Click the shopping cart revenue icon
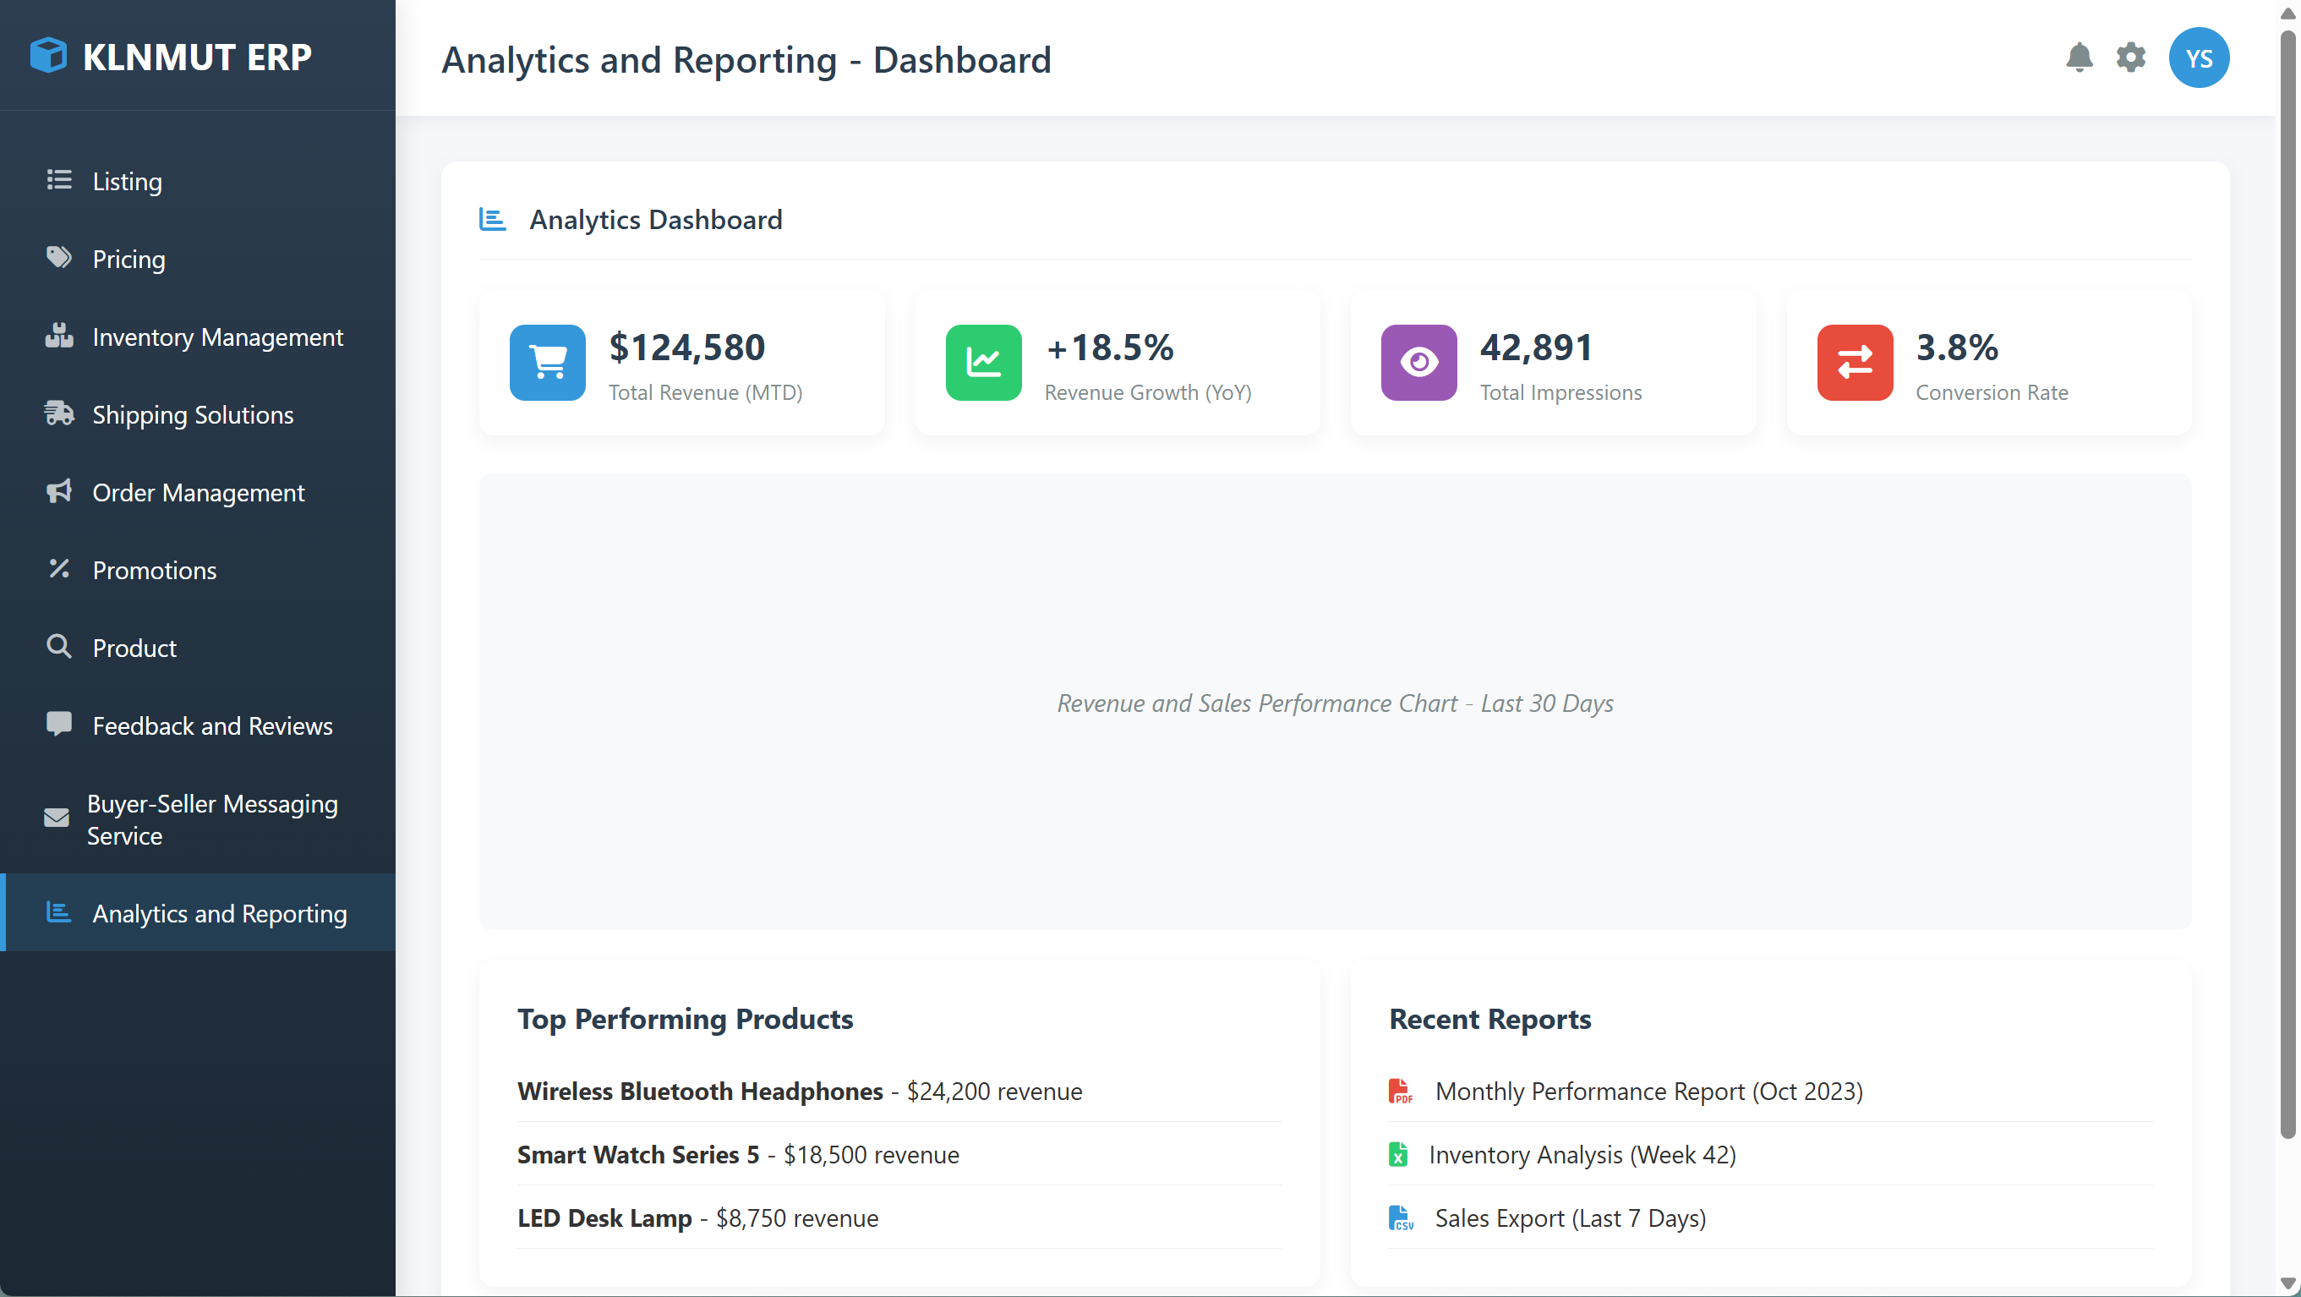Viewport: 2301px width, 1297px height. point(547,363)
